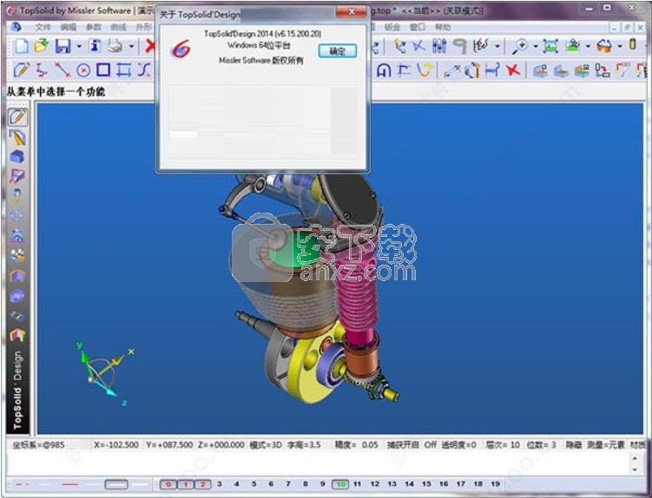This screenshot has width=652, height=498.
Task: Toggle layer 2 in the layer bar
Action: coord(202,484)
